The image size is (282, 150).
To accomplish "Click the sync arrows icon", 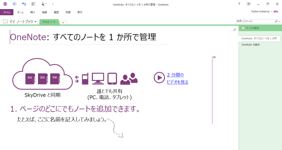I will [x=77, y=79].
